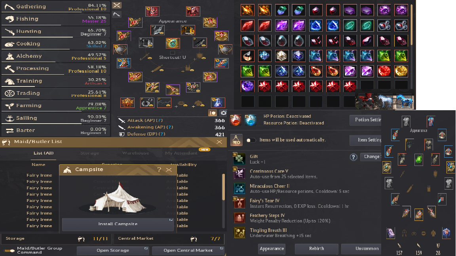Toggle Maid/Butler Group Command switch
The width and height of the screenshot is (456, 256).
(9, 250)
